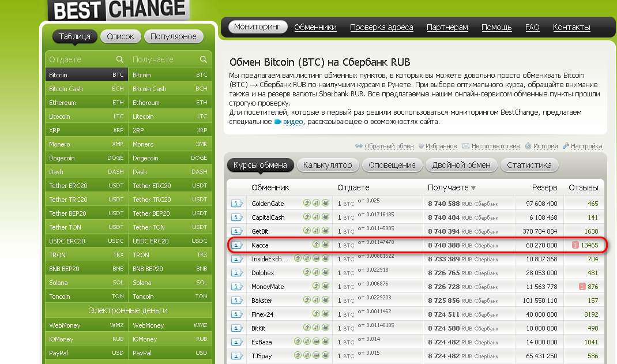
Task: Open info icon for InsideExch row
Action: [x=236, y=259]
